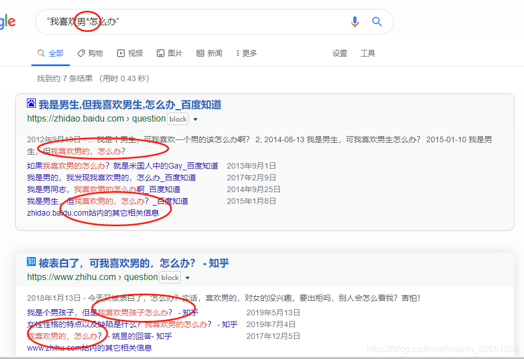
Task: Open sublink 我是男同志，我喜欢男的怎么办啊
Action: click(104, 189)
